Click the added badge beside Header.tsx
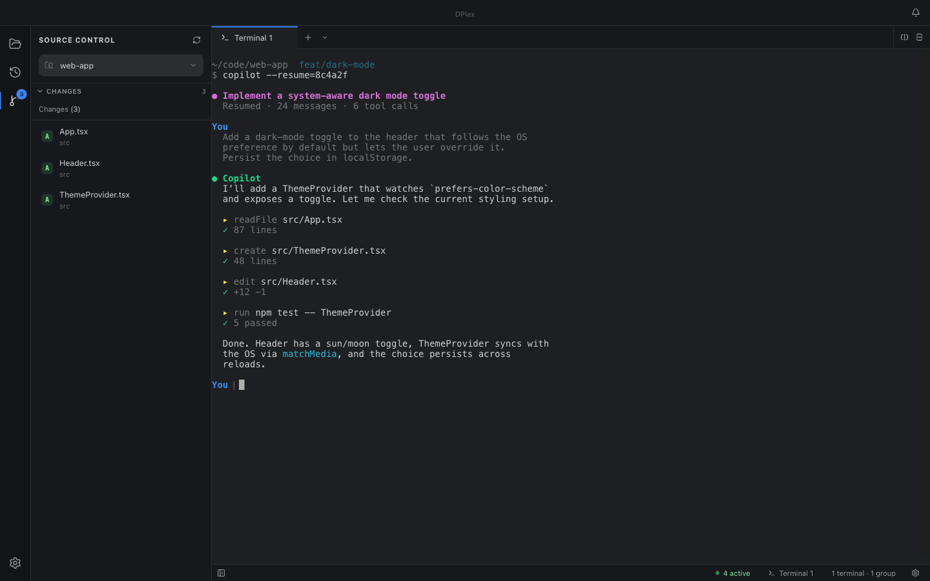This screenshot has height=581, width=930. pos(46,168)
